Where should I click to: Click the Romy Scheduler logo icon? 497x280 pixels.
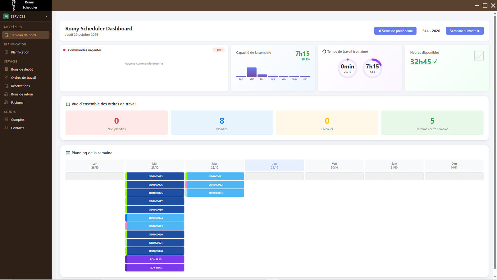14,5
